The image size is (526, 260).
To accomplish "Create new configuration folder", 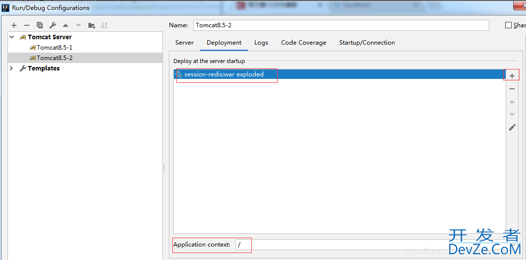I will (91, 25).
